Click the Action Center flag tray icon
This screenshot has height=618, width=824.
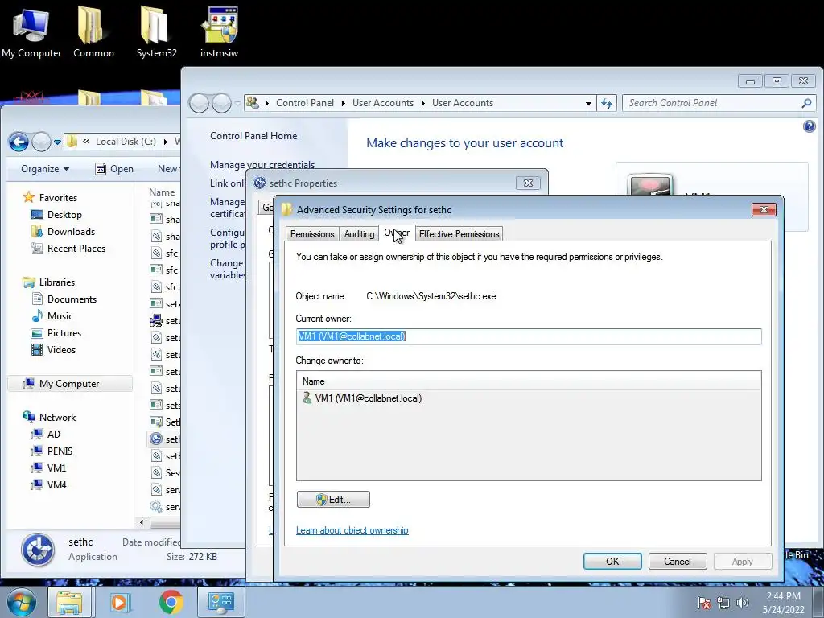(703, 603)
